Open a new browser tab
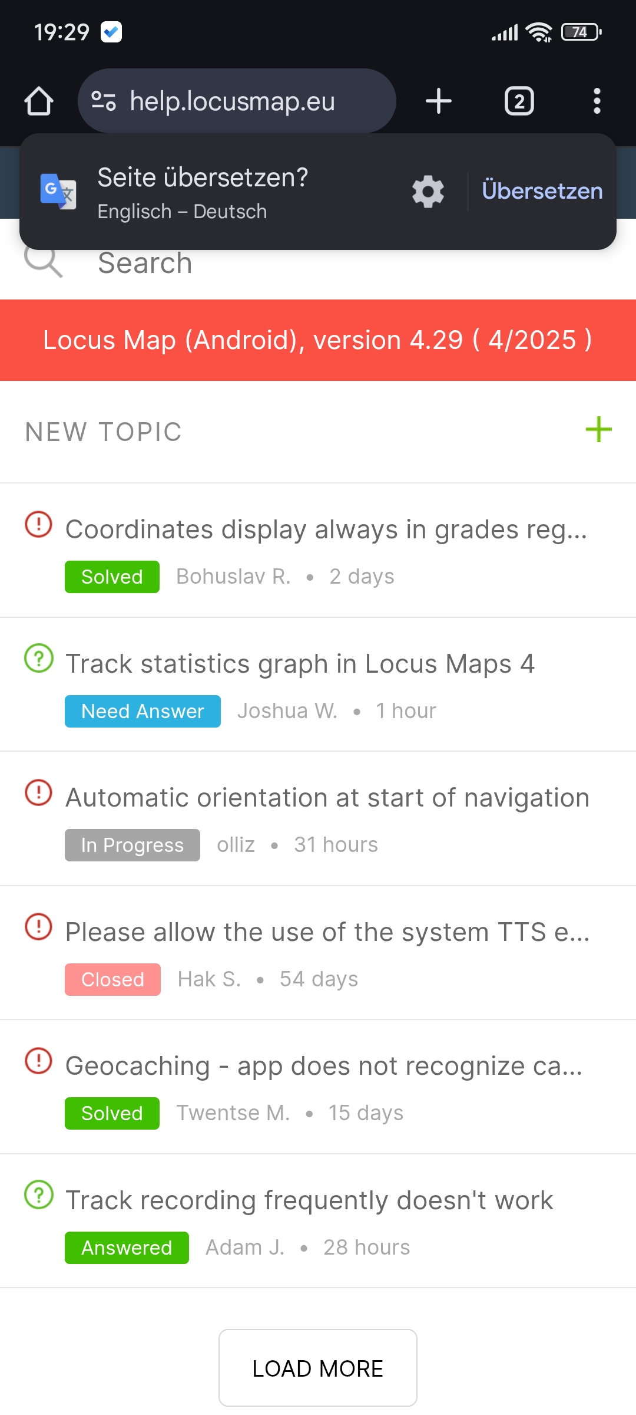 (x=438, y=101)
